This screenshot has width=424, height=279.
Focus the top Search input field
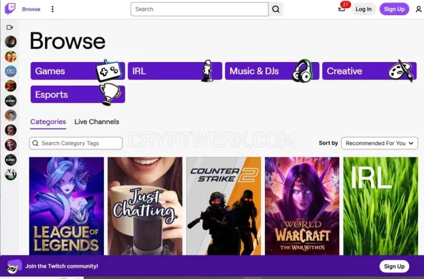[x=199, y=9]
